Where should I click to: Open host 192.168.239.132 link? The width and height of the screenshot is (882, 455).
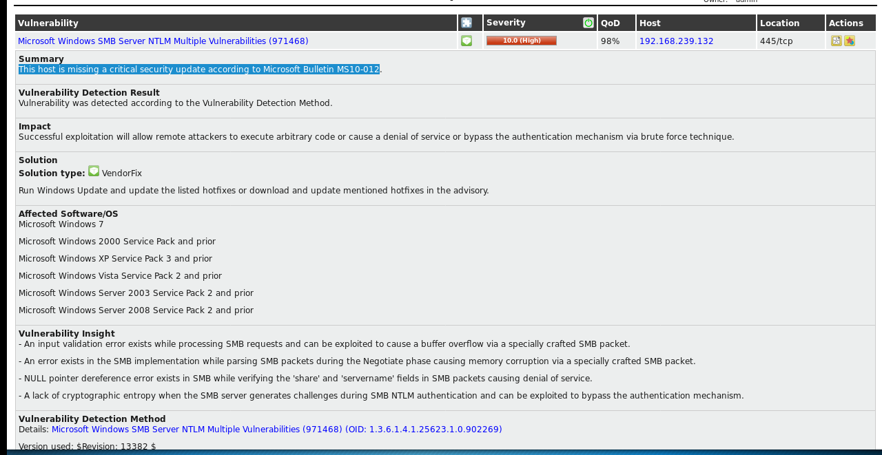677,41
